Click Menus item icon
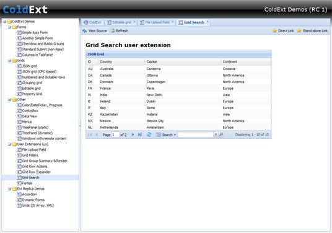This screenshot has width=332, height=233. (x=19, y=122)
